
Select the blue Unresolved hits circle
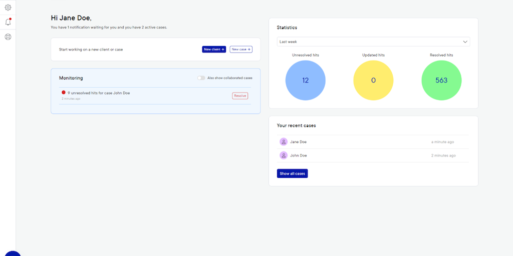(306, 80)
